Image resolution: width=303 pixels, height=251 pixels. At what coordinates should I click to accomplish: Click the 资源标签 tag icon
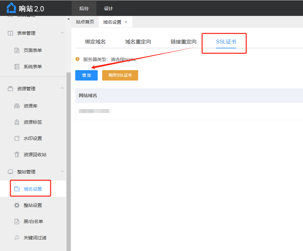(17, 122)
